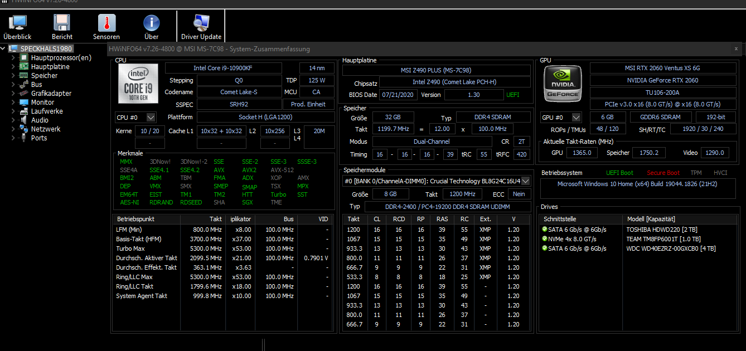The image size is (746, 351).
Task: Click the Laufwerke tree icon
Action: 23,111
